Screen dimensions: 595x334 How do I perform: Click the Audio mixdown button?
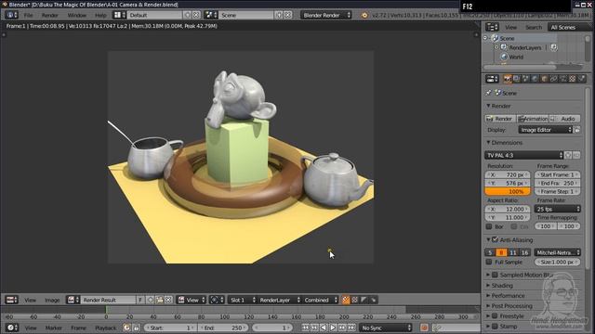564,119
